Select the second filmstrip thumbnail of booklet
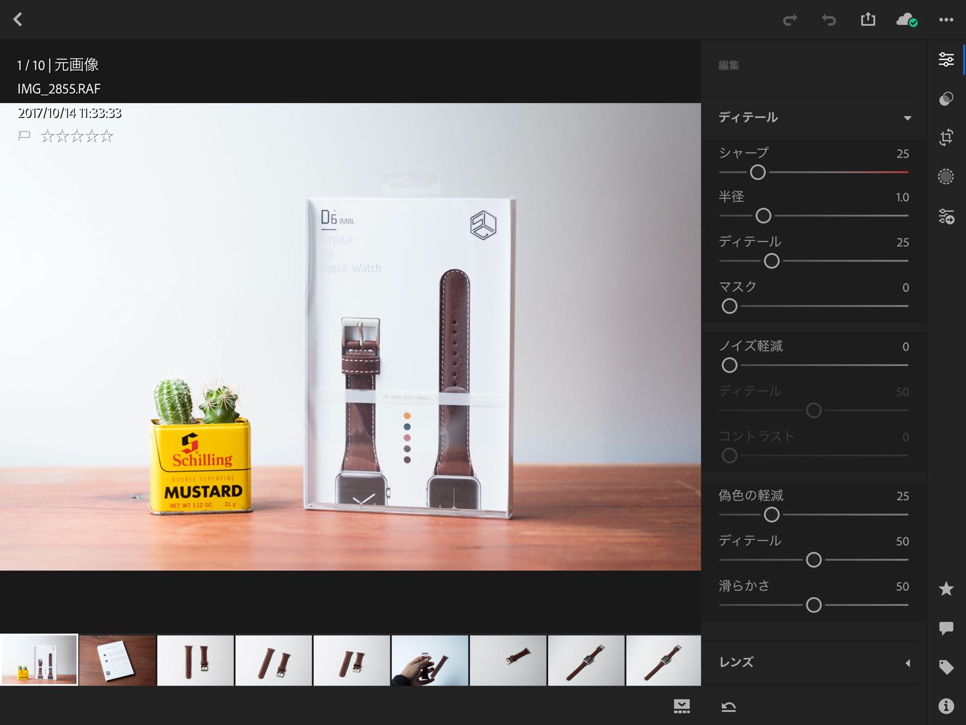The width and height of the screenshot is (966, 725). click(117, 661)
